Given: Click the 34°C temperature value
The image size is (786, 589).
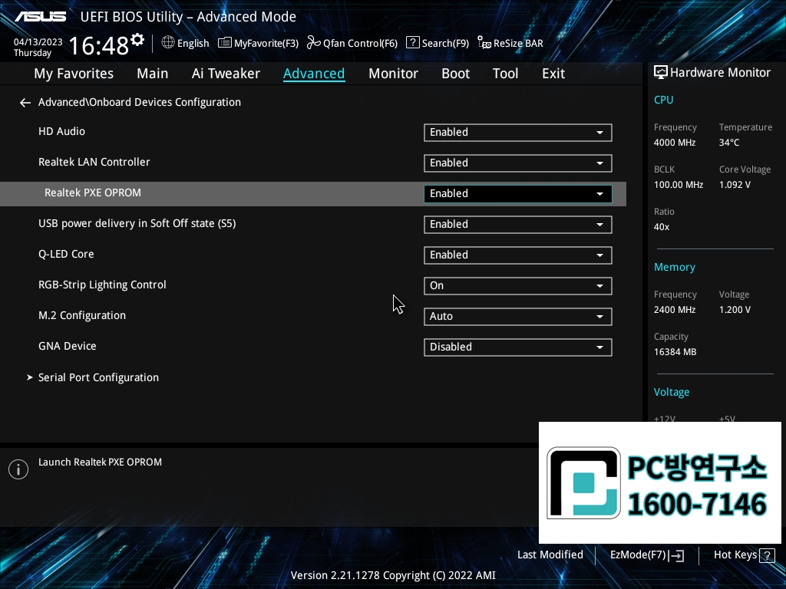Looking at the screenshot, I should tap(729, 143).
